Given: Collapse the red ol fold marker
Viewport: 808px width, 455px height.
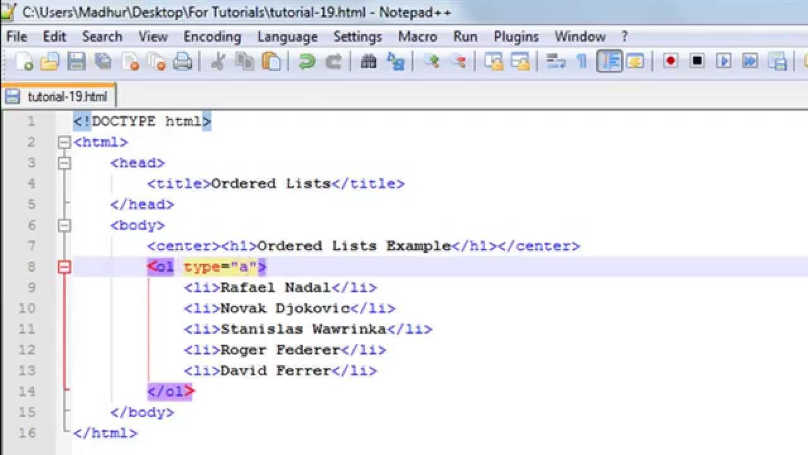Looking at the screenshot, I should click(x=64, y=267).
